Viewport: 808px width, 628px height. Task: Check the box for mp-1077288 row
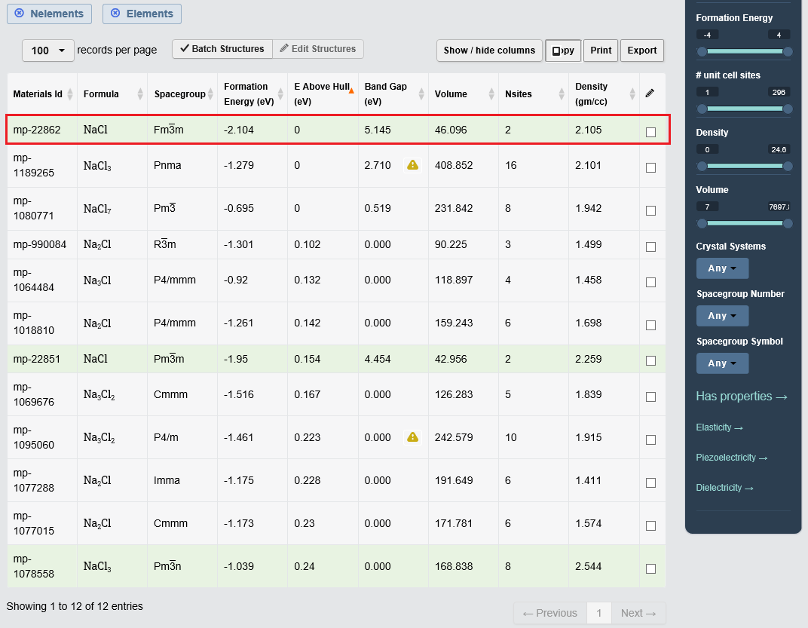(650, 482)
